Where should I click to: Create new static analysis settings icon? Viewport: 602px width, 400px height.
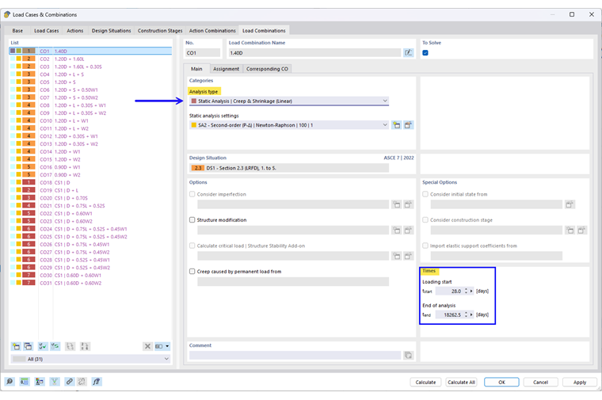[397, 125]
